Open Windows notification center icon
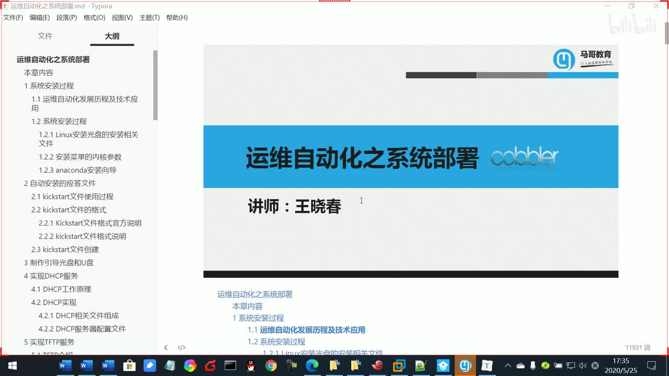 652,366
